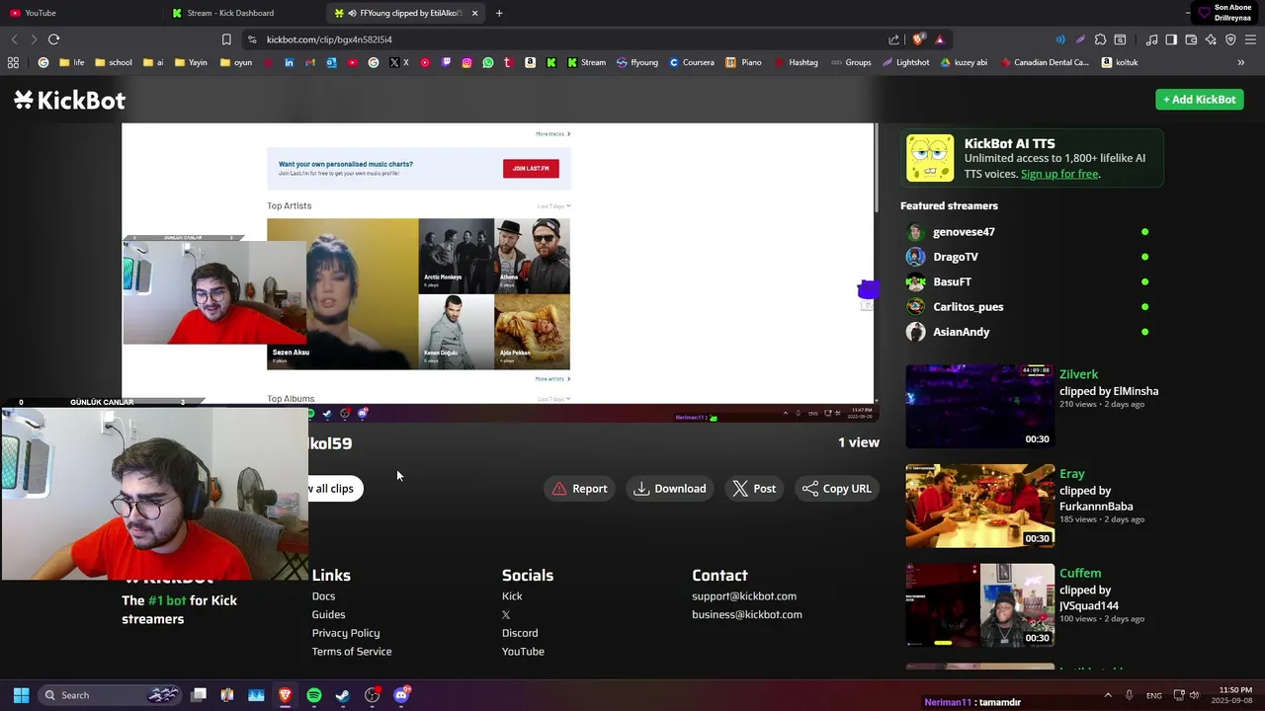This screenshot has width=1265, height=711.
Task: Open site settings icon in address bar
Action: tap(252, 39)
